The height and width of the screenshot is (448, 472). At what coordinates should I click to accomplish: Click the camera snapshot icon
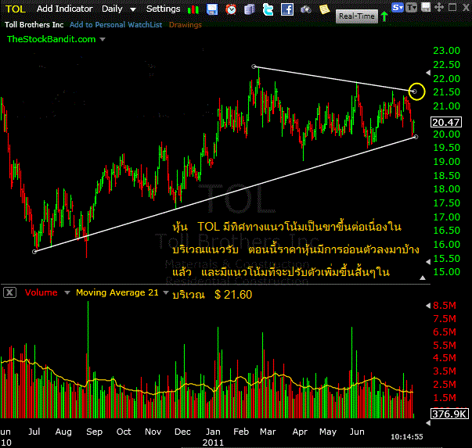[305, 10]
